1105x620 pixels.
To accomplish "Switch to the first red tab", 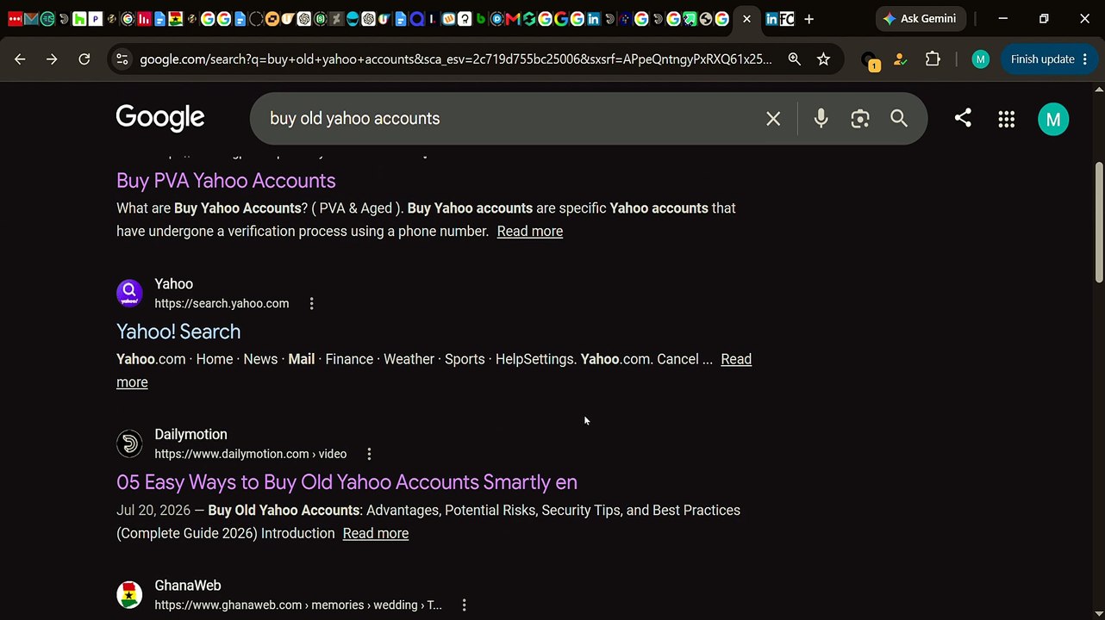I will click(x=15, y=19).
